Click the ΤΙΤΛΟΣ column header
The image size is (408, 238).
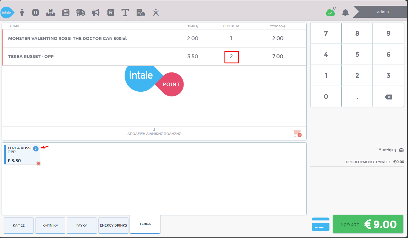click(x=15, y=26)
